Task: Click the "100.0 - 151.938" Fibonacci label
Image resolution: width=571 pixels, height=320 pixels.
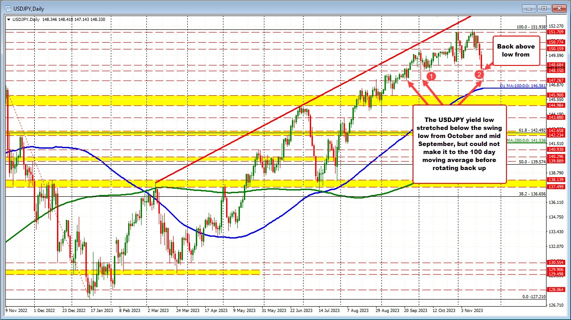Action: pyautogui.click(x=531, y=26)
